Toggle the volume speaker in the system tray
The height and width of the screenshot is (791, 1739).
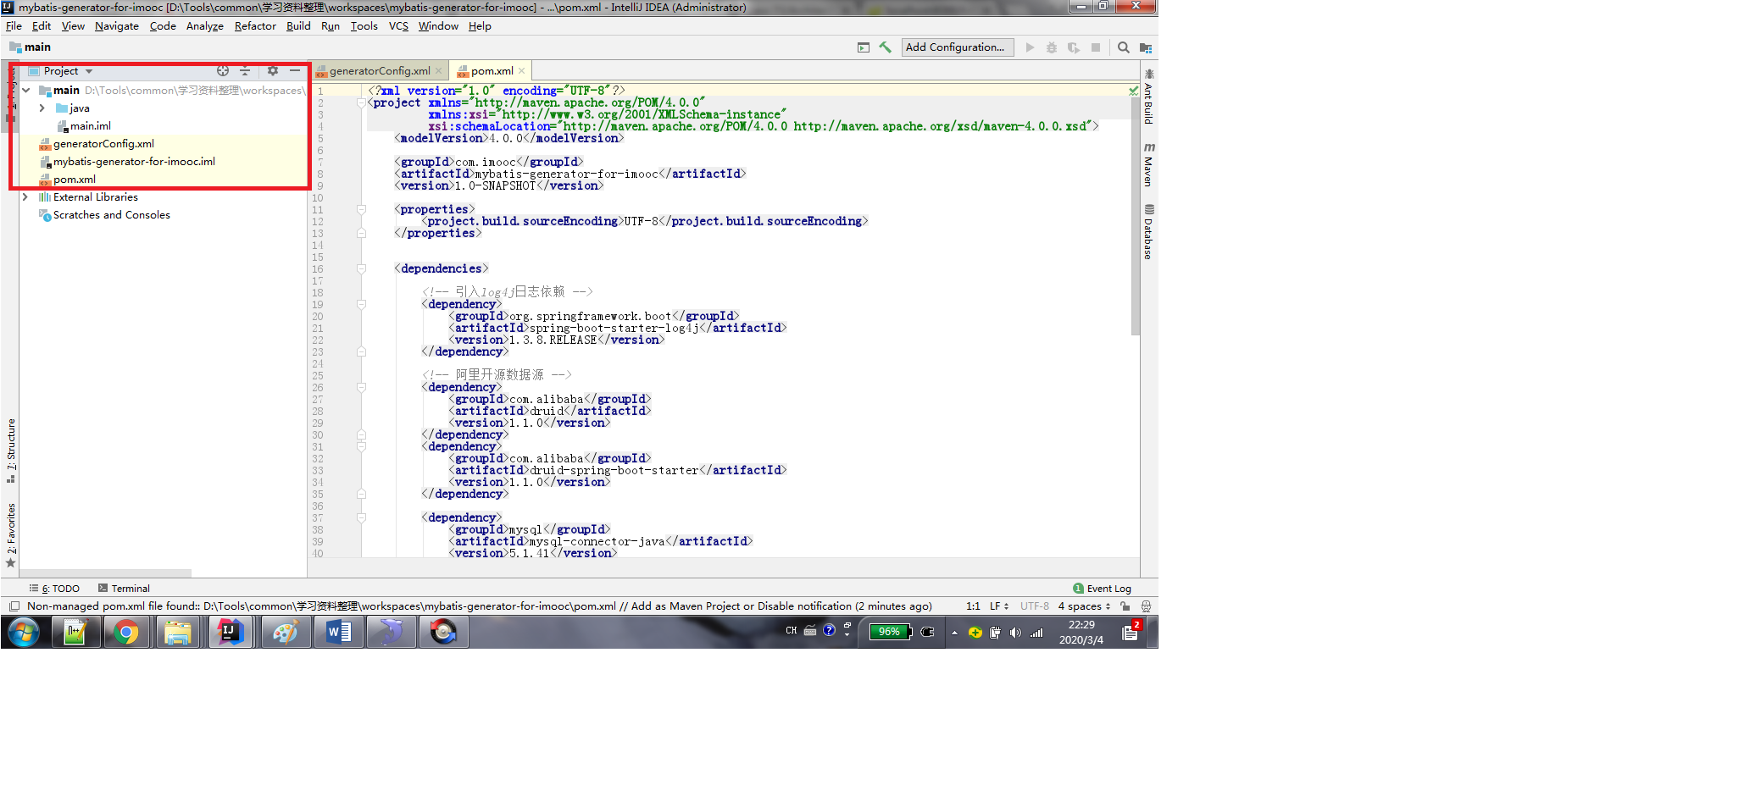click(x=1015, y=632)
